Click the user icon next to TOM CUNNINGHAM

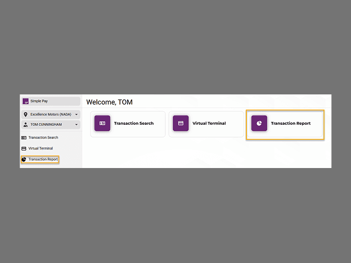click(25, 125)
